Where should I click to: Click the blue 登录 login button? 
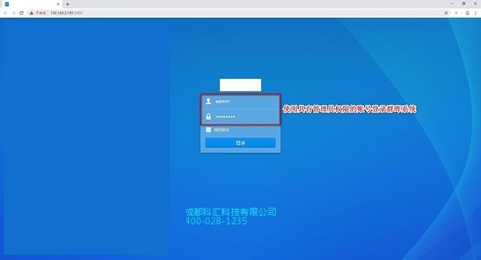[x=240, y=143]
